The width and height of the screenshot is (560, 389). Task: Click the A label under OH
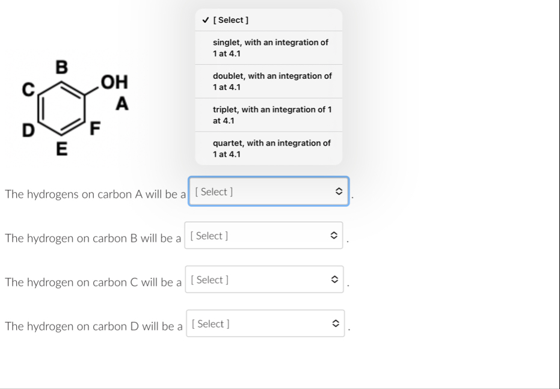click(122, 104)
